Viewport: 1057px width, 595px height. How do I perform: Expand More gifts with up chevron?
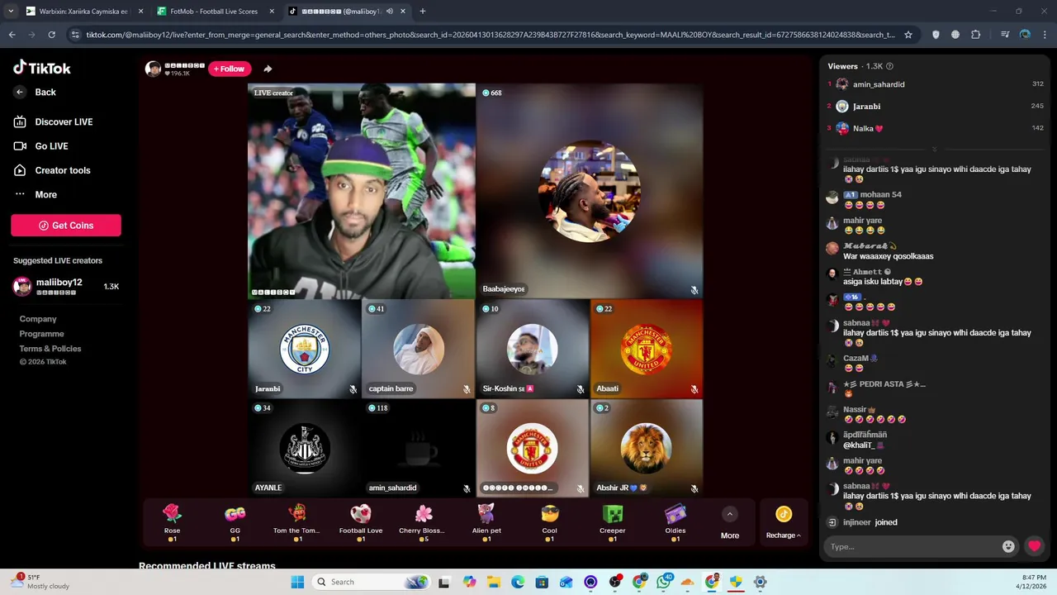730,515
